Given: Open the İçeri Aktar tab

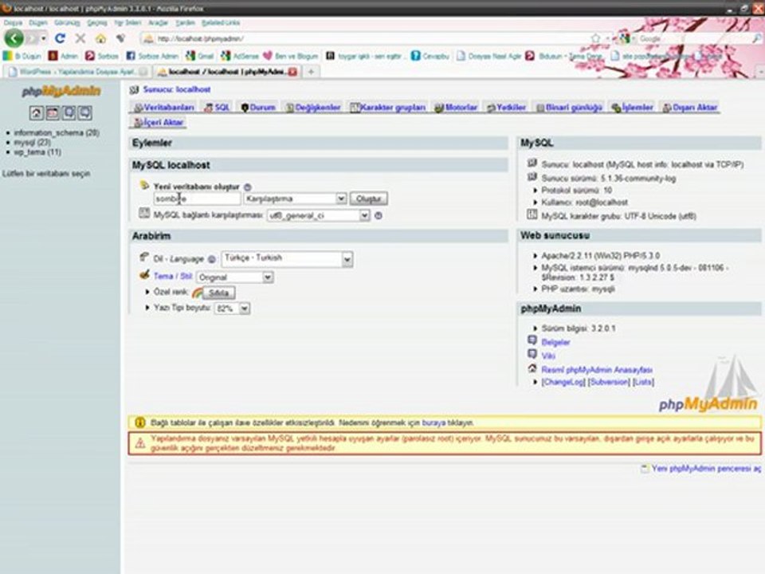Looking at the screenshot, I should click(x=159, y=123).
